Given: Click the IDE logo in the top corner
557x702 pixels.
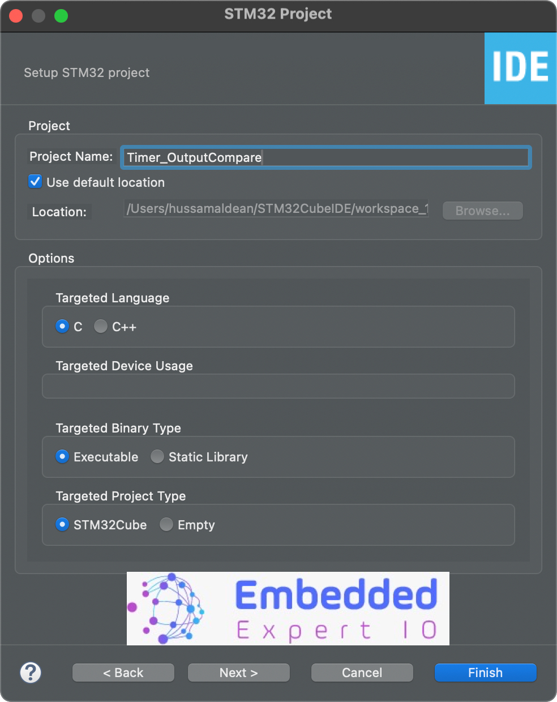Looking at the screenshot, I should pyautogui.click(x=520, y=68).
